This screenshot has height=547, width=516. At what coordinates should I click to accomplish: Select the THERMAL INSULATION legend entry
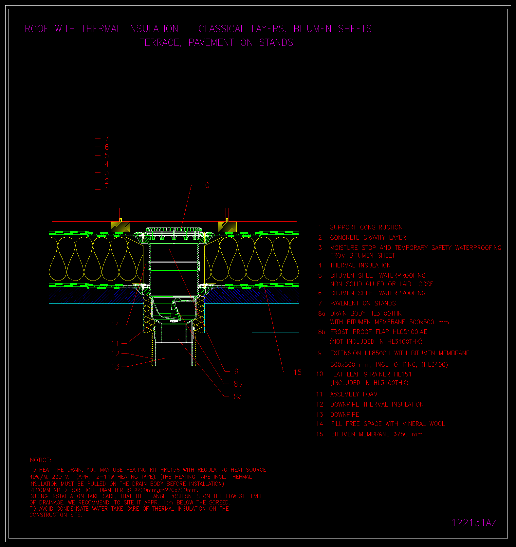(x=360, y=265)
